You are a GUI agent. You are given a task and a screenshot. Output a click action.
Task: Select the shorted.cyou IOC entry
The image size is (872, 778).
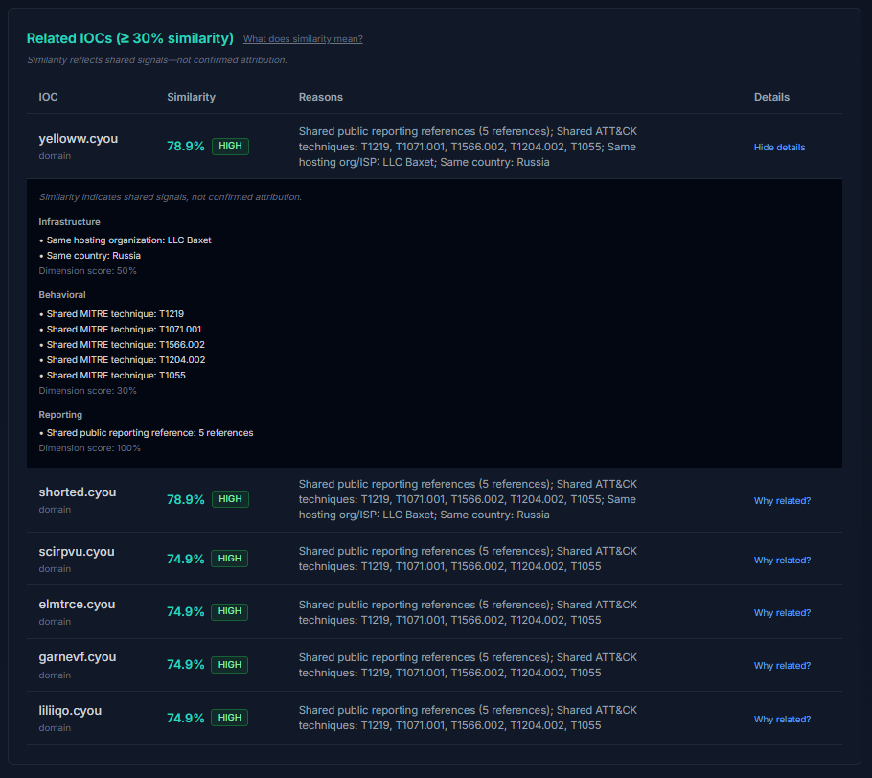tap(77, 492)
